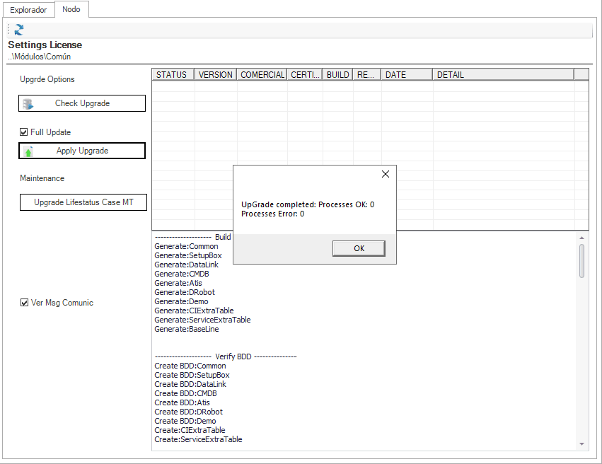Click the Create BDD:Atis log line

[x=183, y=403]
